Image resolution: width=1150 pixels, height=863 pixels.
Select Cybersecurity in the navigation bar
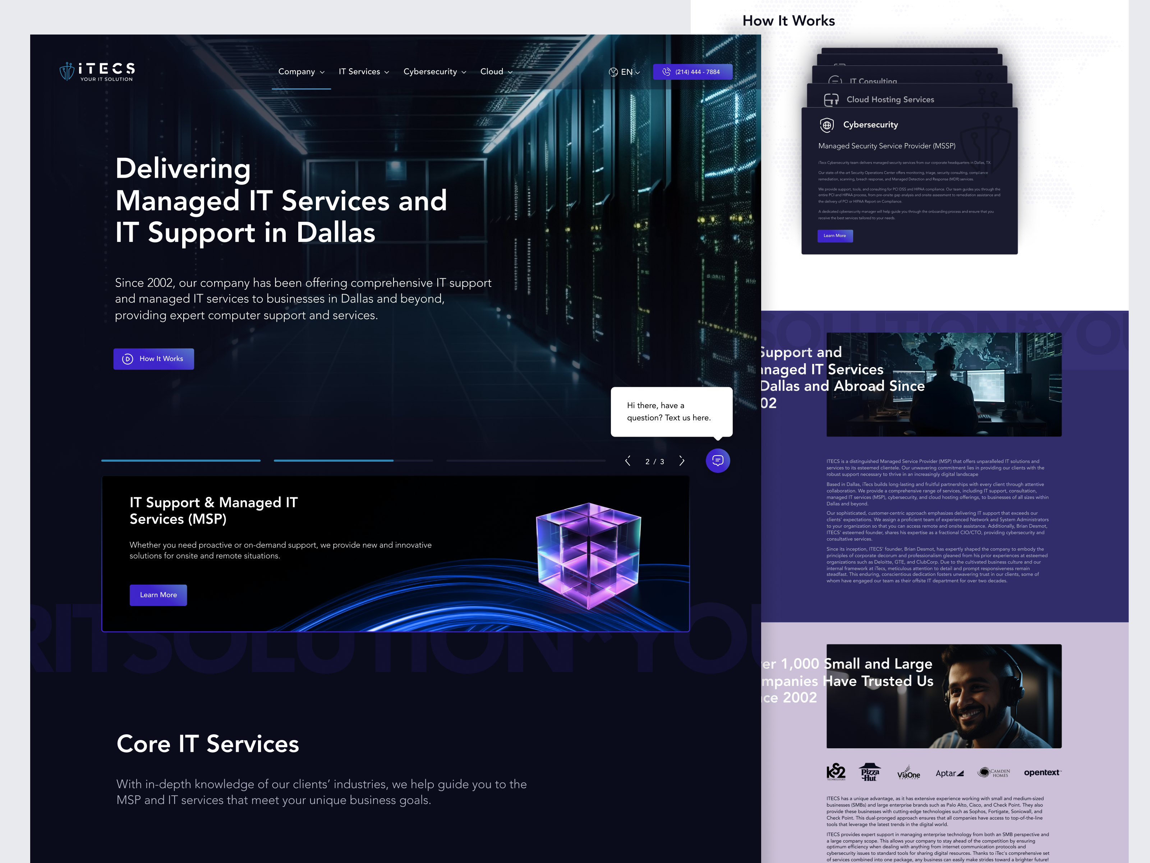click(x=431, y=72)
